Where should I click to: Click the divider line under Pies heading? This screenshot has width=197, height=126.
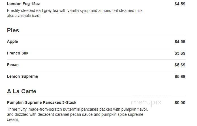point(96,36)
